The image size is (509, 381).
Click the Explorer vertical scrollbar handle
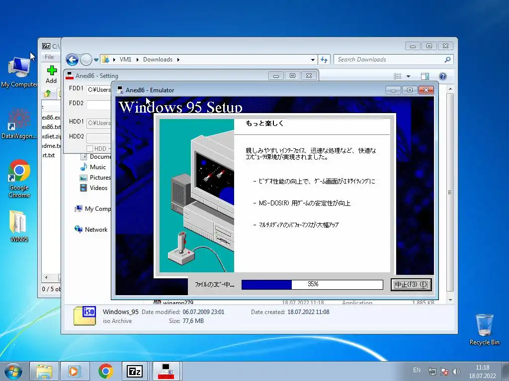(x=450, y=192)
